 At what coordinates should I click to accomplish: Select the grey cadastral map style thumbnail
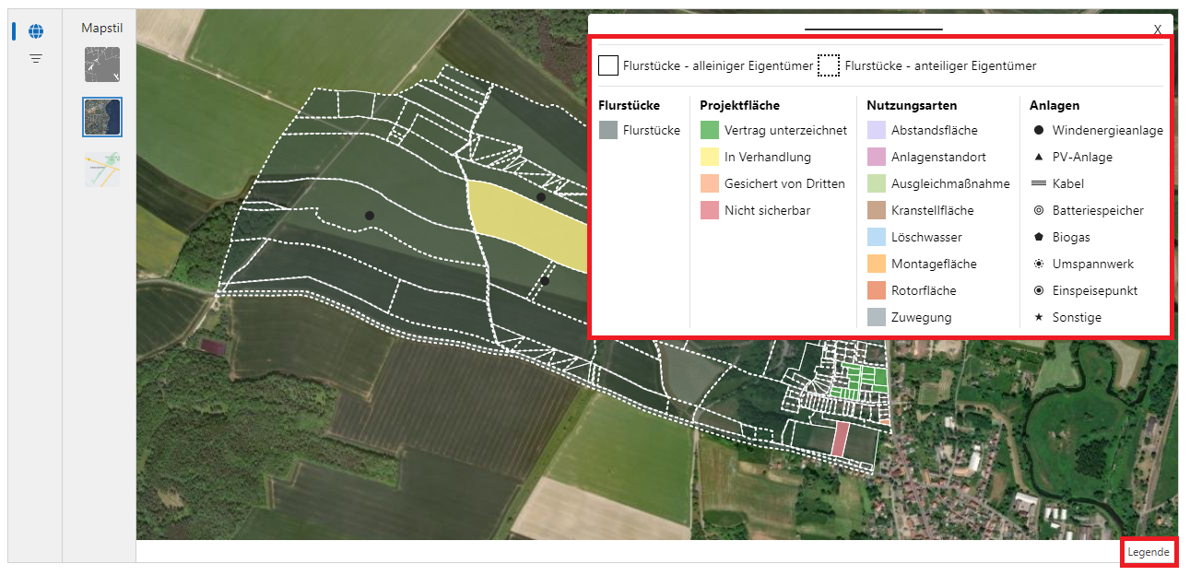click(102, 65)
